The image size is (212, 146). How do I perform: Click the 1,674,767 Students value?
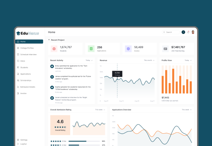(66, 47)
